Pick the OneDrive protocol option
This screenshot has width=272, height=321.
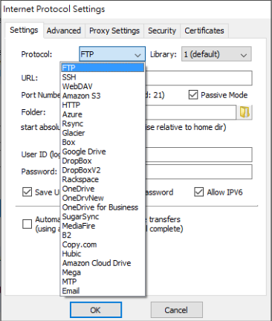[103, 189]
